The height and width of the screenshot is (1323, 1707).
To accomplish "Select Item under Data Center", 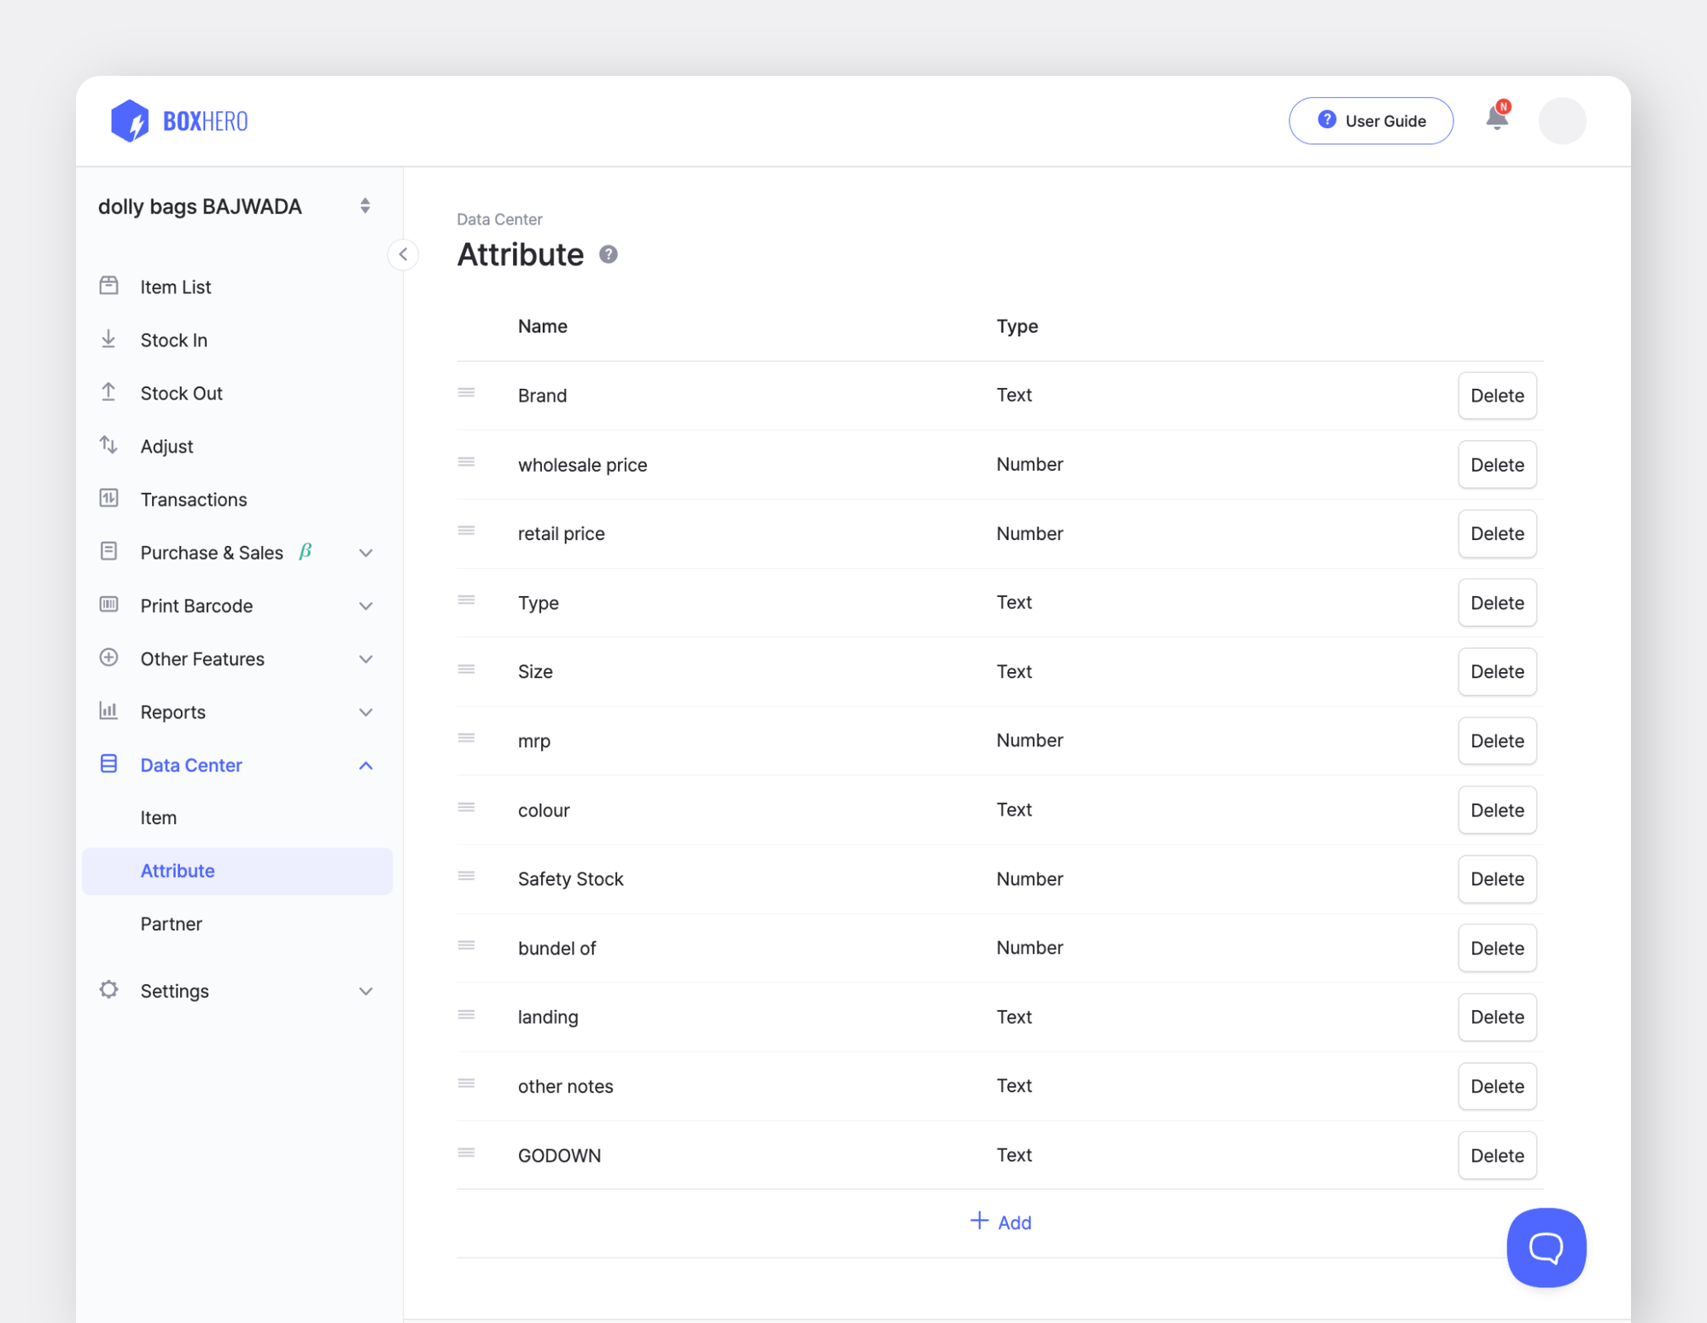I will point(159,818).
